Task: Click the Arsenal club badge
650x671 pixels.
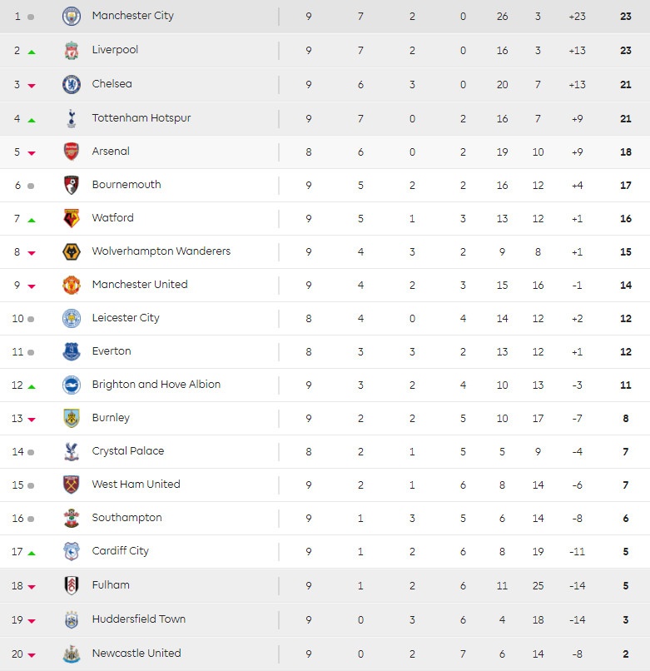Action: click(x=72, y=152)
